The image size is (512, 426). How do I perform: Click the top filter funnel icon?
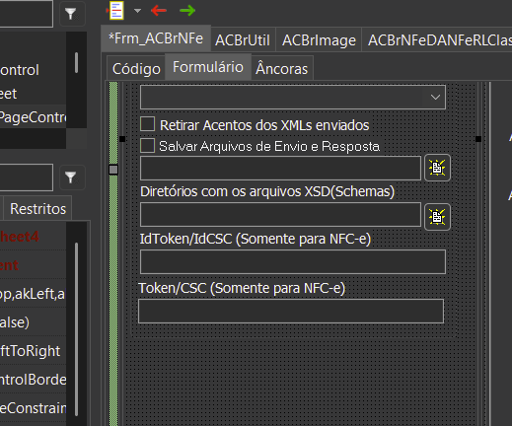(x=72, y=14)
